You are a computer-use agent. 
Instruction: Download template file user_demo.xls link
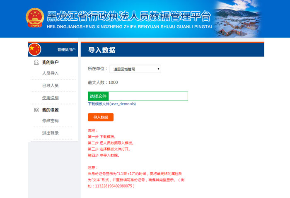tap(112, 104)
